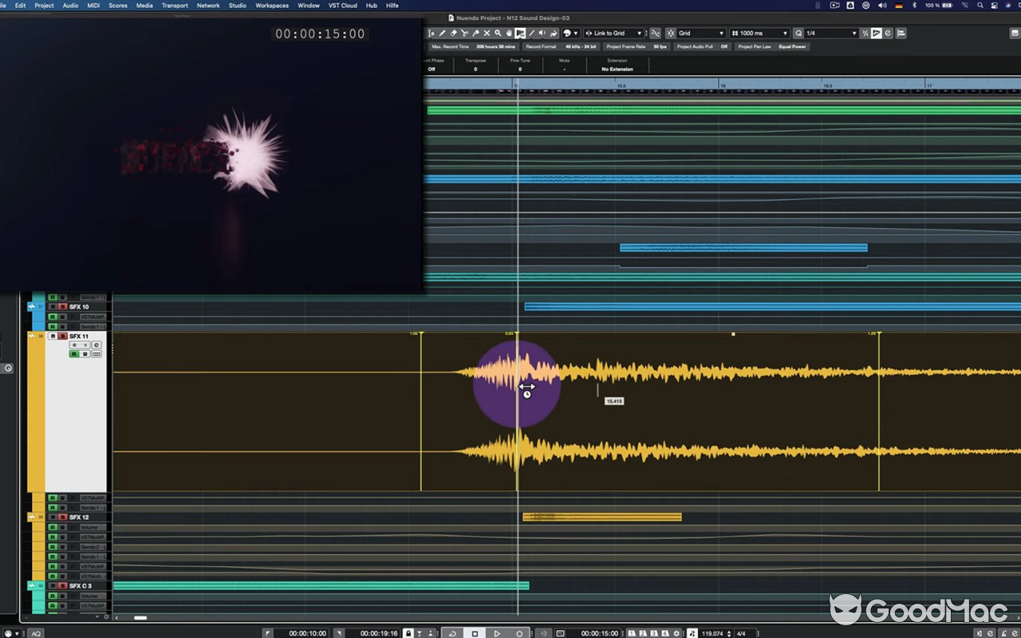Open the Studio menu

[237, 5]
